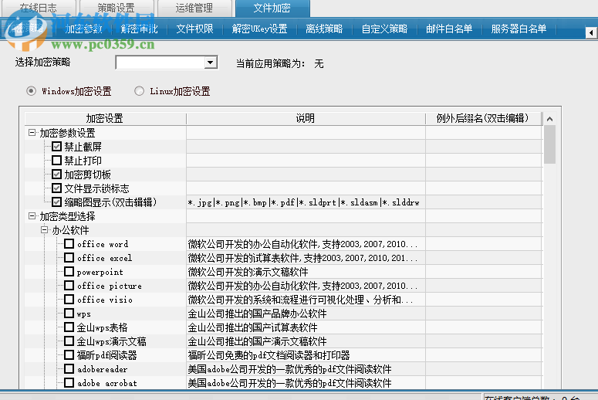Screen dimensions: 598x400
Task: Check the 禁止打印 checkbox
Action: [56, 161]
